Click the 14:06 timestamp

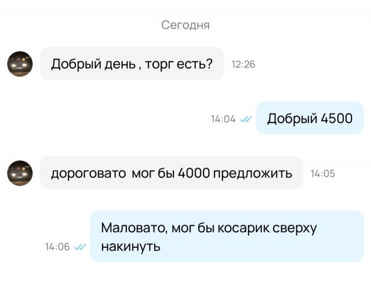click(57, 247)
